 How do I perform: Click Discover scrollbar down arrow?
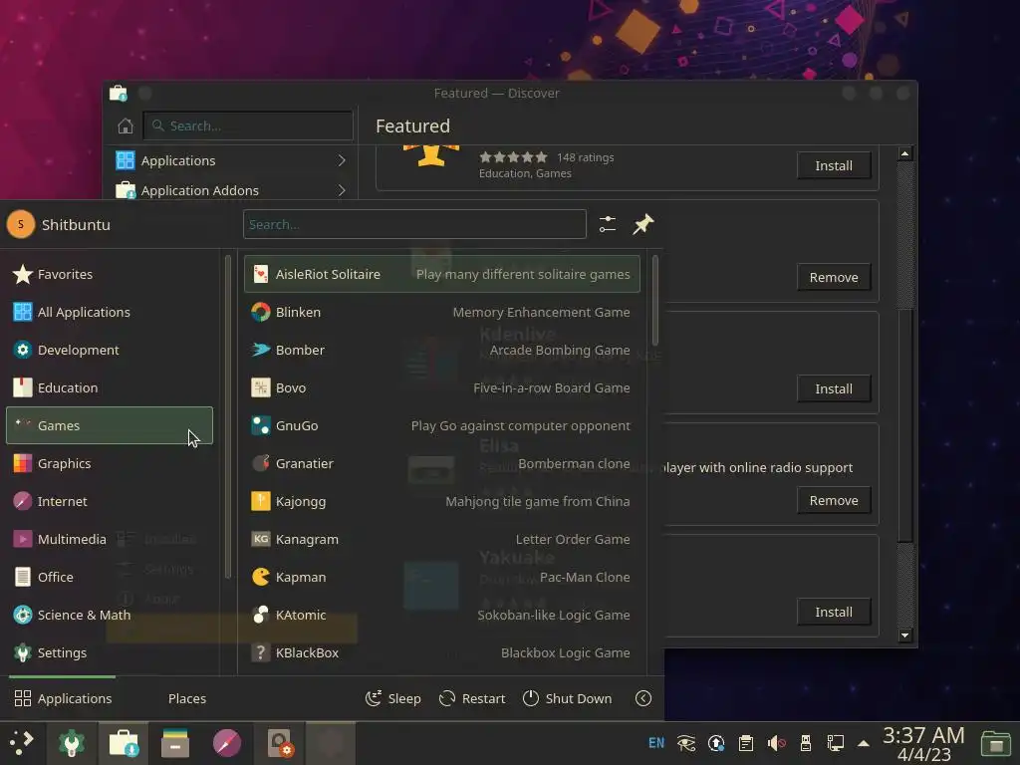coord(904,636)
